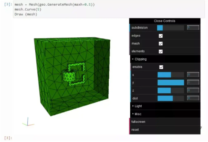Click the code cell with mesh.Curve(5)

[109, 9]
